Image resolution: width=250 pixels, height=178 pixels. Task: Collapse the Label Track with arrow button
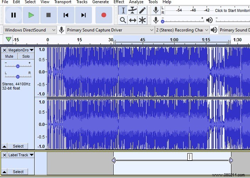pyautogui.click(x=5, y=172)
